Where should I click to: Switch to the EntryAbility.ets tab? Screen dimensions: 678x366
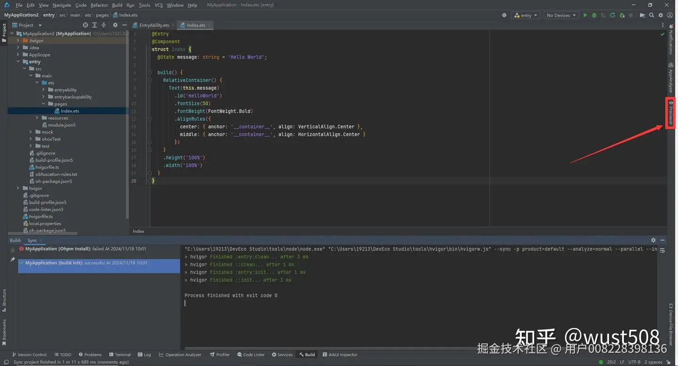point(153,25)
